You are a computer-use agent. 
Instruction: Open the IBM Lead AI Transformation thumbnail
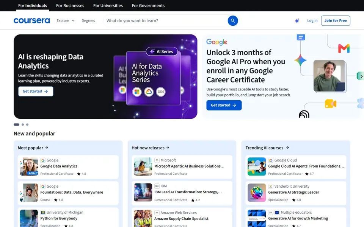(143, 193)
